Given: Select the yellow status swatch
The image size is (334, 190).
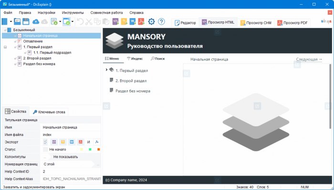Looking at the screenshot, I should (x=82, y=150).
